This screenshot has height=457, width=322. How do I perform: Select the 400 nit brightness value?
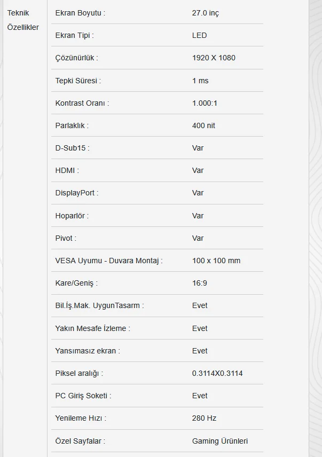(x=203, y=125)
